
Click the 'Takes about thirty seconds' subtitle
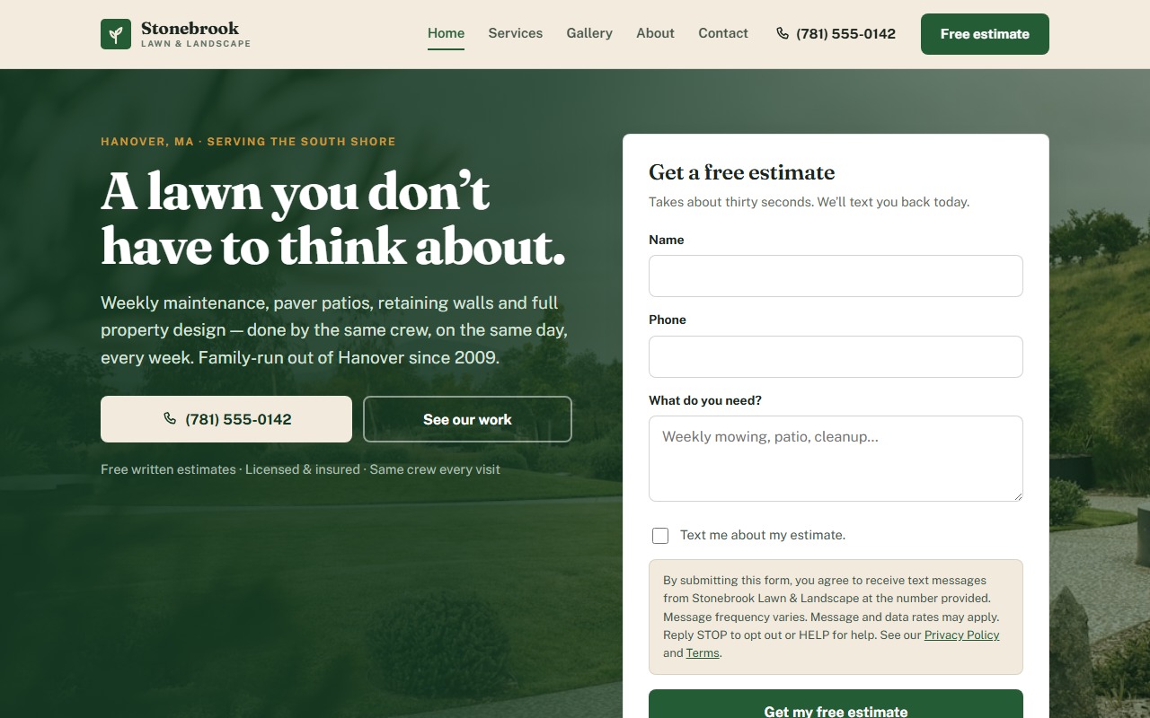tap(809, 202)
